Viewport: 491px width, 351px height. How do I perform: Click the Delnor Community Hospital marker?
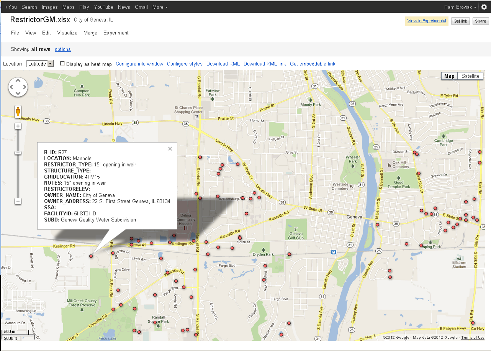click(x=186, y=228)
